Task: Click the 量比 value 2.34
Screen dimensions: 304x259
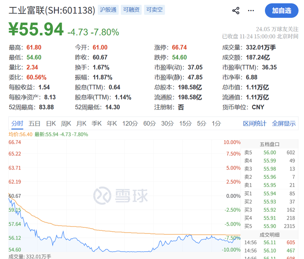Action: [32, 67]
